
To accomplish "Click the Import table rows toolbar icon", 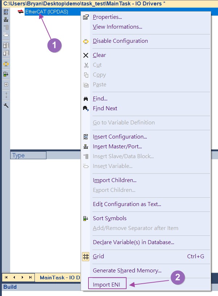I will (6, 45).
